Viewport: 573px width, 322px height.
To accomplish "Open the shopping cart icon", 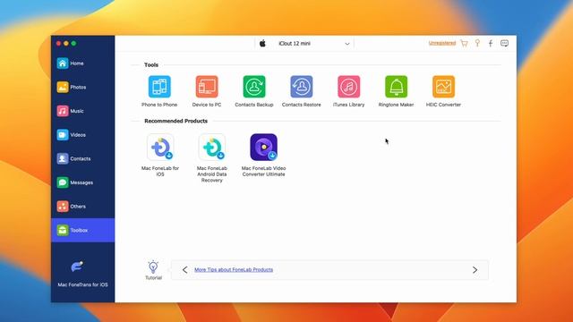I will (464, 44).
